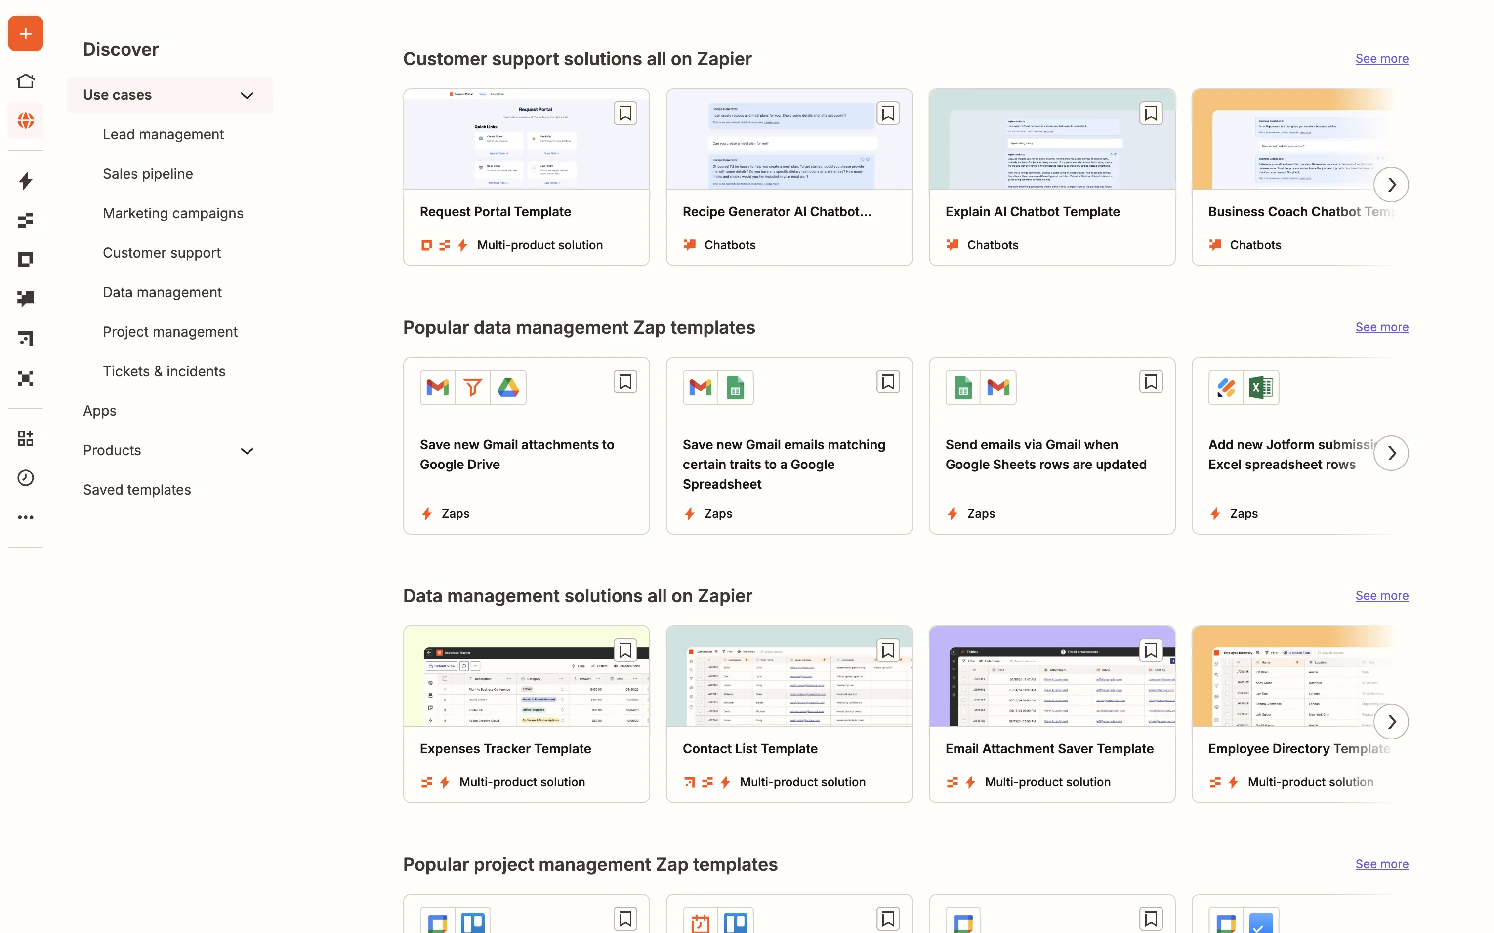The width and height of the screenshot is (1494, 933).
Task: Open the Zap history clock icon
Action: (x=25, y=478)
